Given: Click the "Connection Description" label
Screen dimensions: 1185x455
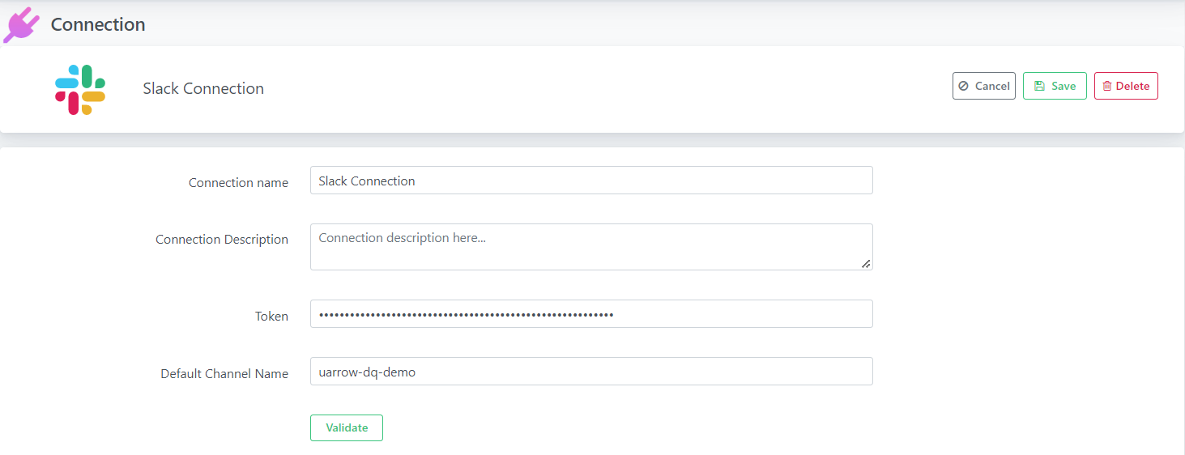Looking at the screenshot, I should tap(222, 240).
